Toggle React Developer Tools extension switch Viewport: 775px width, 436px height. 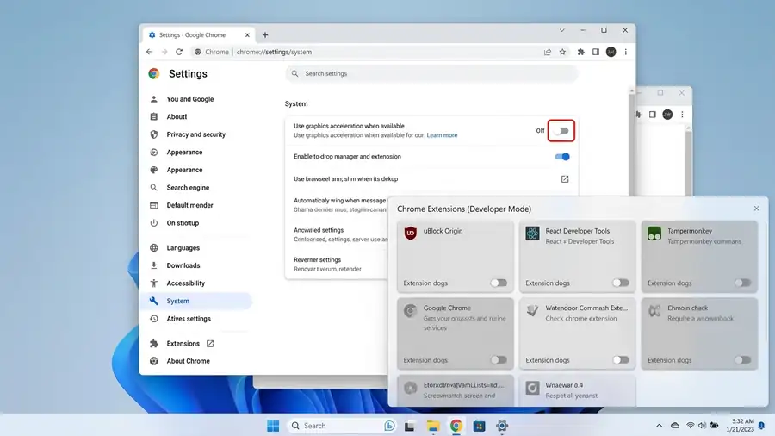(x=620, y=283)
